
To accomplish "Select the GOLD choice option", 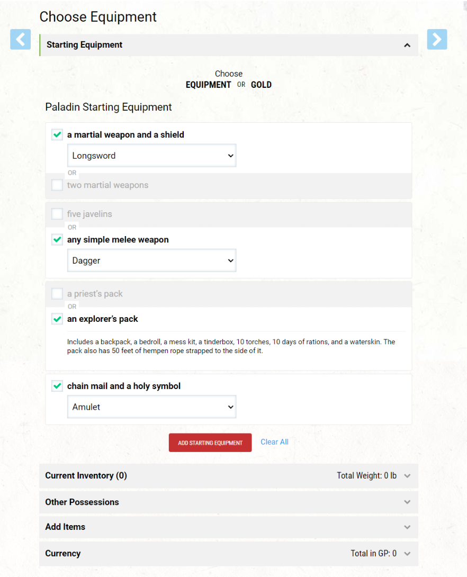I will coord(261,85).
